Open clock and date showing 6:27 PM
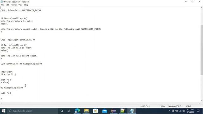Viewport: 203px width, 114px height. pyautogui.click(x=190, y=111)
